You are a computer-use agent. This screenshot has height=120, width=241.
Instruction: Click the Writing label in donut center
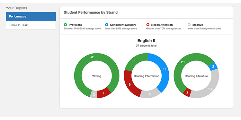97,76
